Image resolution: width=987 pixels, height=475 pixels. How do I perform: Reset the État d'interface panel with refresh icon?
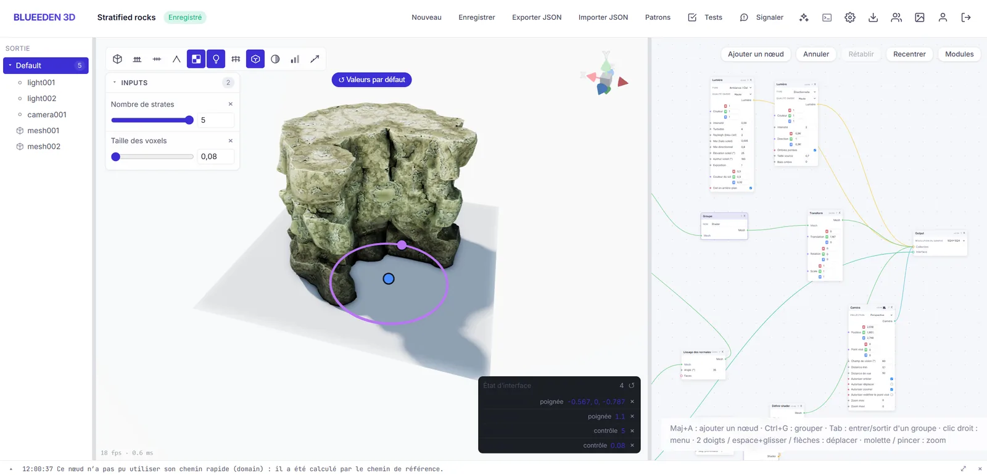click(x=632, y=386)
